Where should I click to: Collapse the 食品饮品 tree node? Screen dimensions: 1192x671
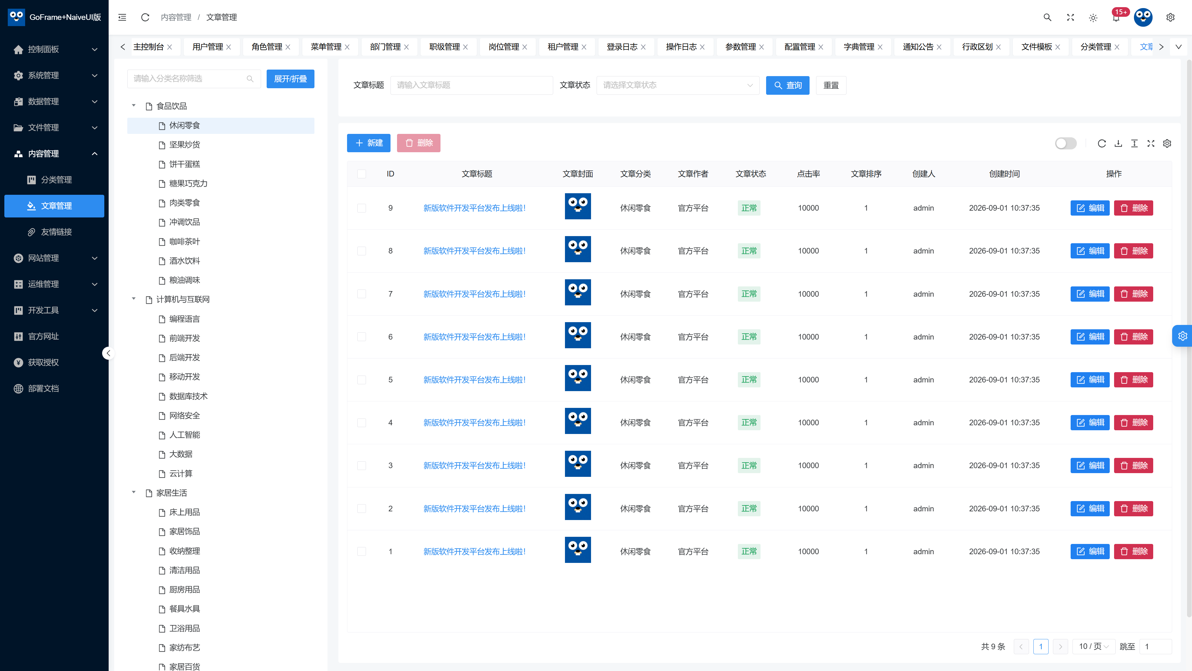click(134, 106)
